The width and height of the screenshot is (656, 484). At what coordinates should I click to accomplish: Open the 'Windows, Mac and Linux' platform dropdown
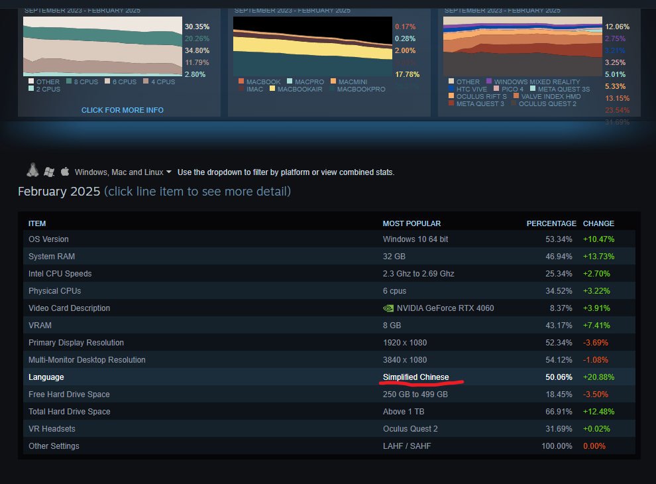123,172
